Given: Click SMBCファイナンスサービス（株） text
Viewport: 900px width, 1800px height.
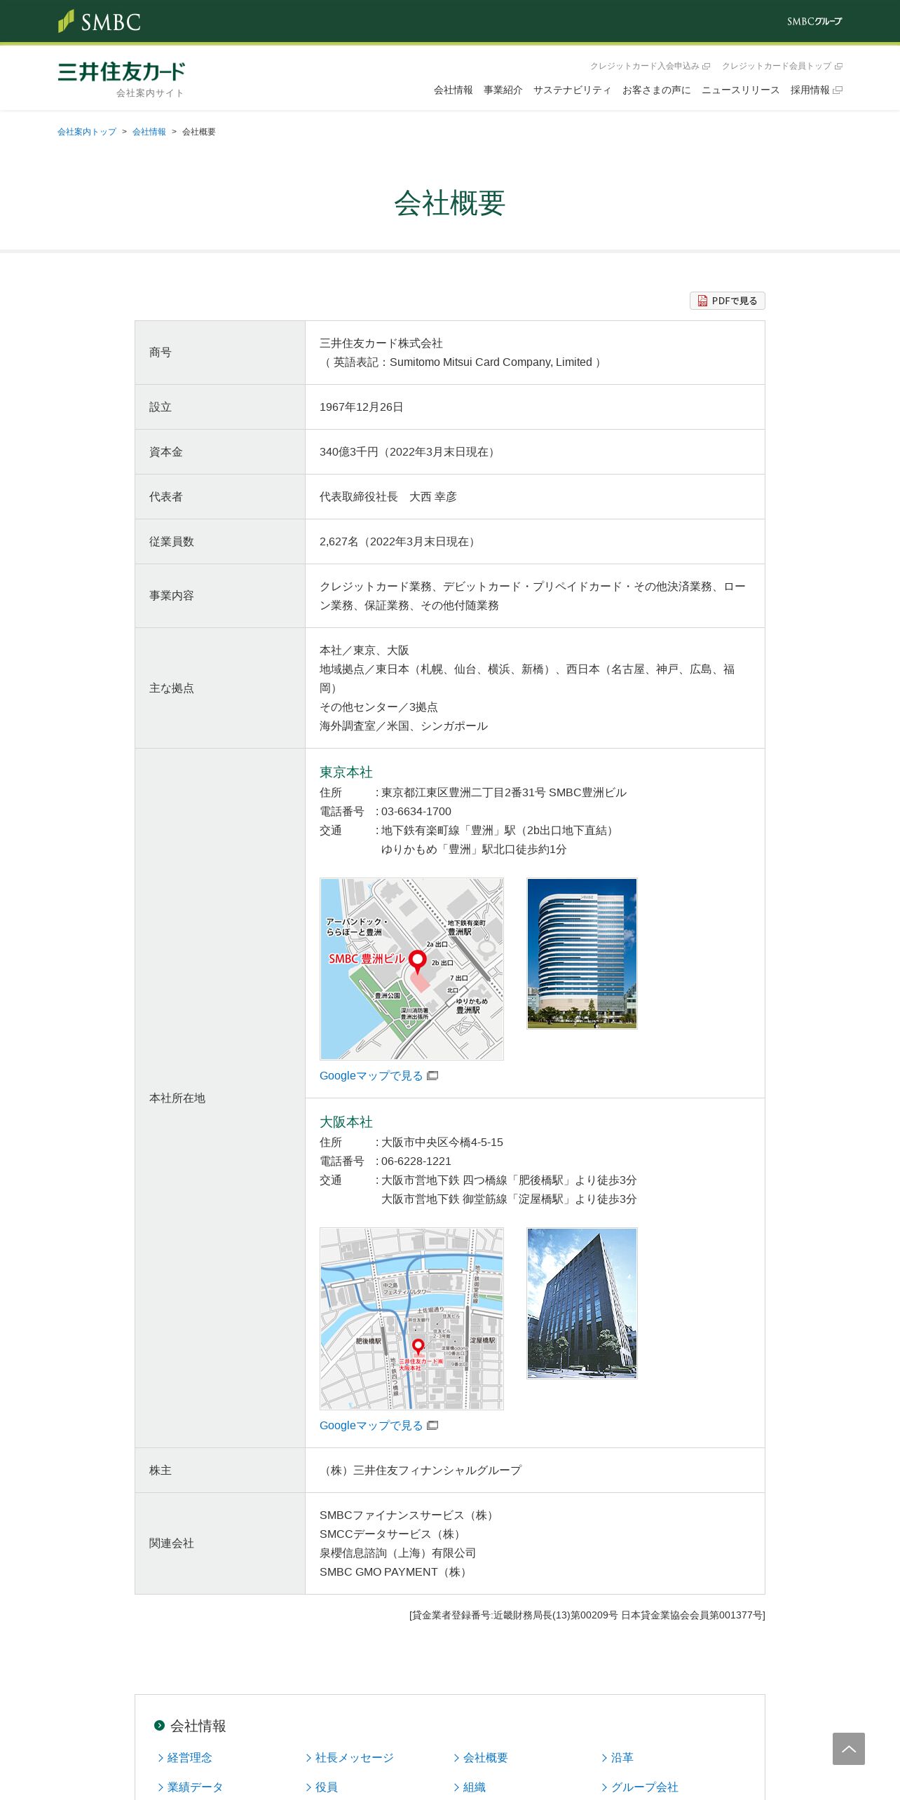Looking at the screenshot, I should pos(409,1515).
